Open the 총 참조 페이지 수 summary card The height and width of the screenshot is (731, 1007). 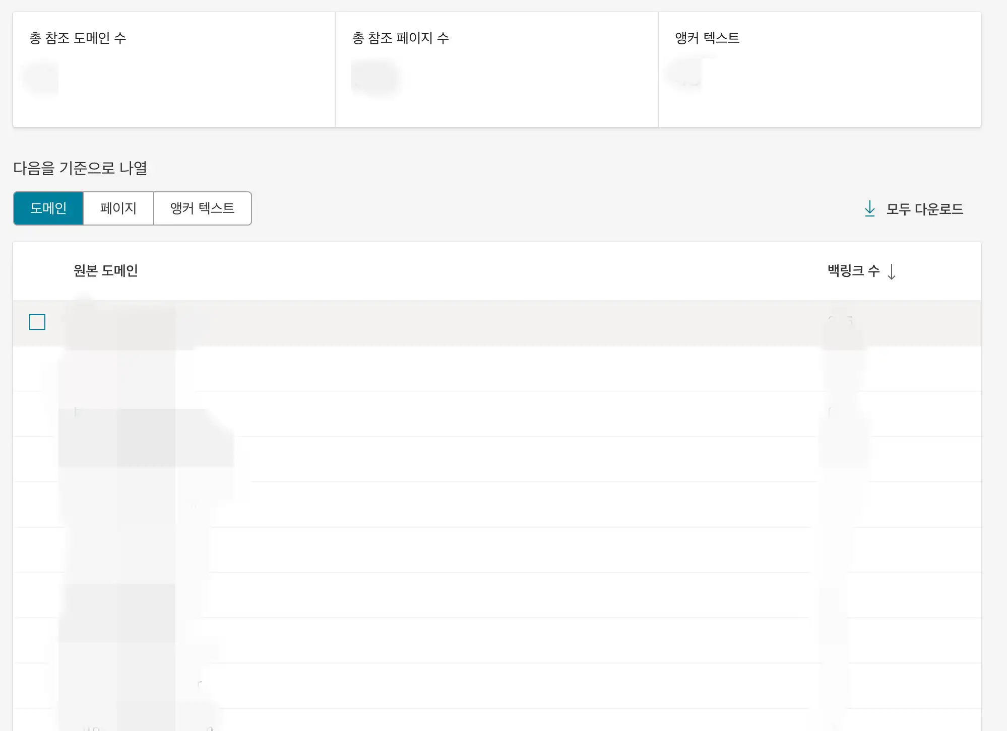tap(496, 68)
